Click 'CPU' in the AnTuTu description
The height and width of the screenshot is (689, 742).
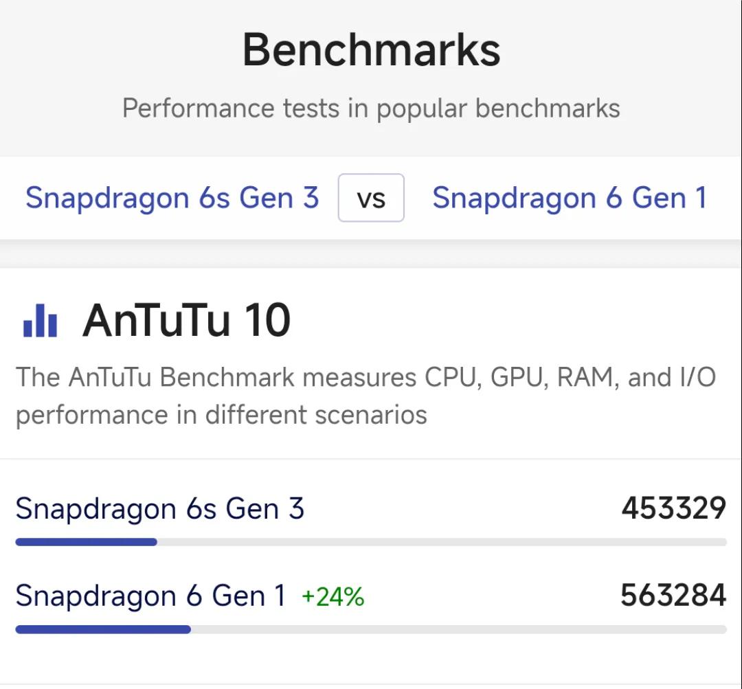pyautogui.click(x=450, y=377)
